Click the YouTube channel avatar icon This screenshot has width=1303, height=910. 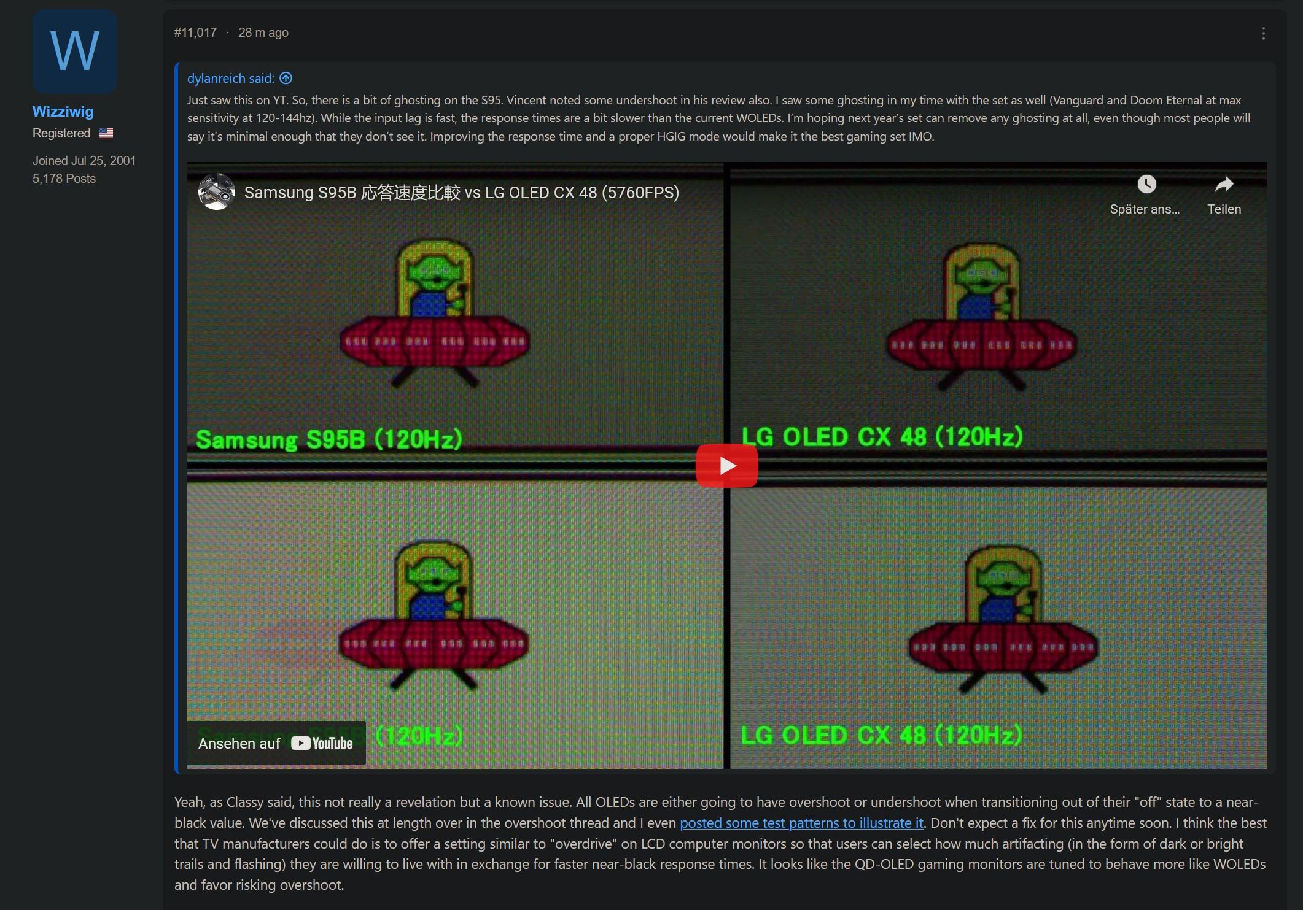coord(216,192)
